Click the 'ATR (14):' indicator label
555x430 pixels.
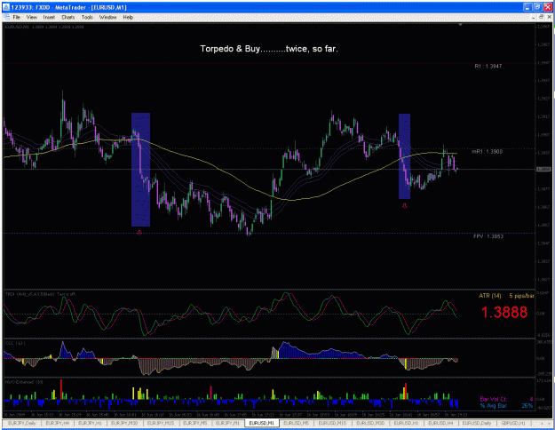(490, 296)
